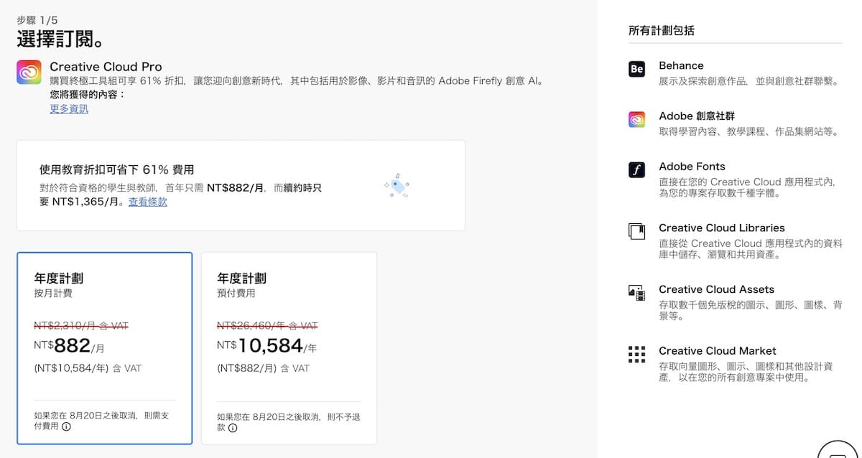
Task: Select the 年度計劃 預付費用 plan card
Action: point(289,348)
